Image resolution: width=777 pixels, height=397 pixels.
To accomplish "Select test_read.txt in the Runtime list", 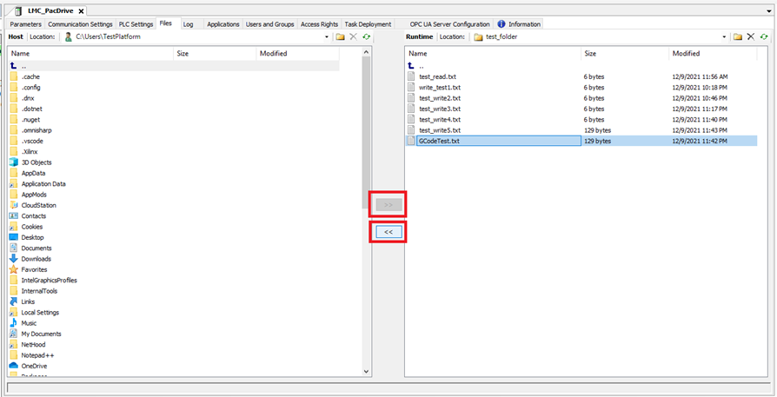I will click(x=436, y=76).
